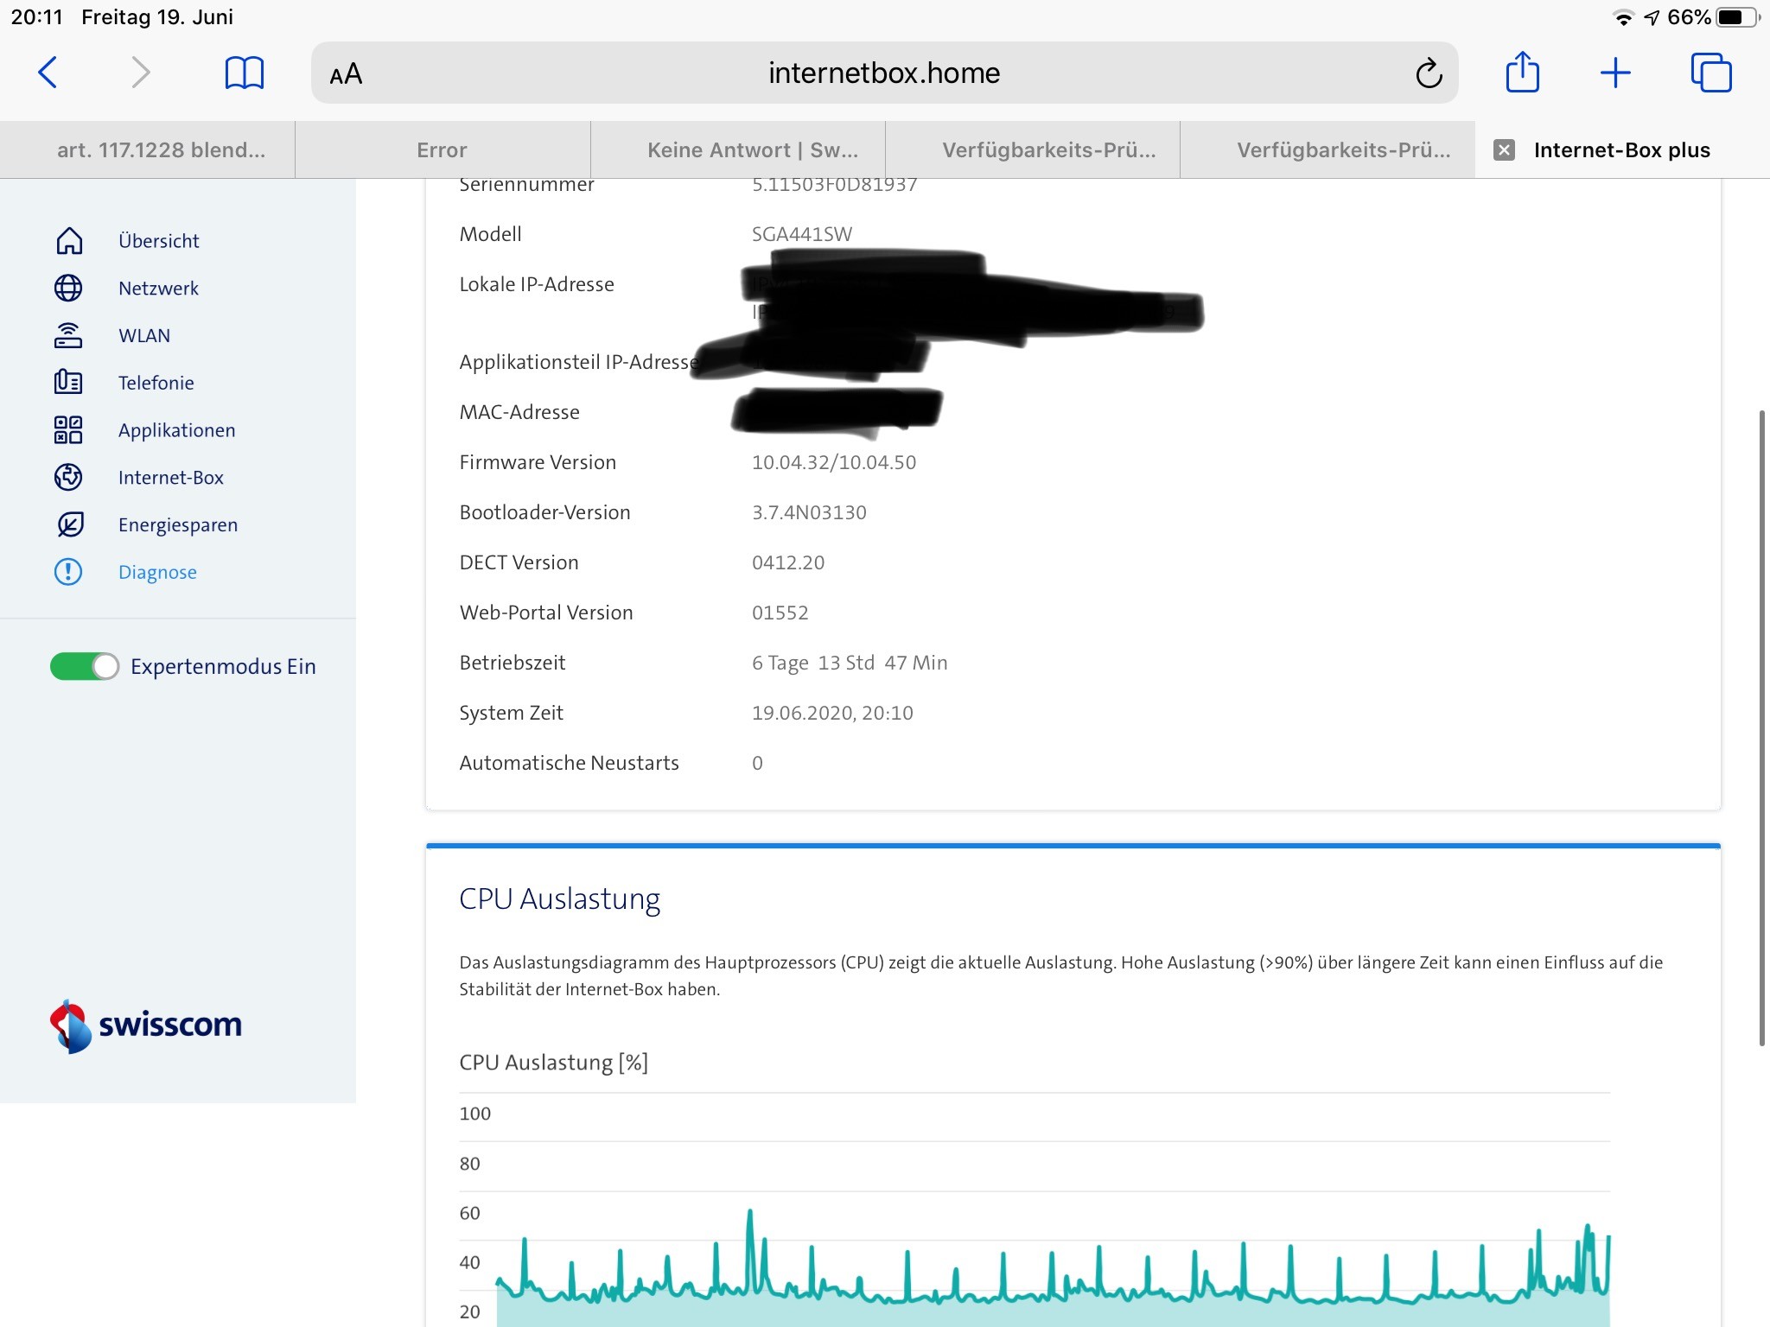Switch to the Keine Antwort tab
Screen dimensions: 1770x1327
752,150
